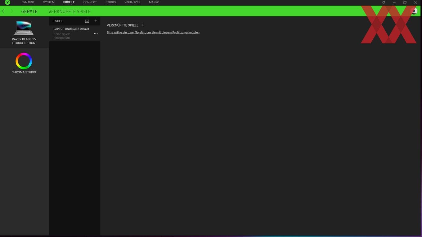Click the forward navigation arrow
Viewport: 422px width, 237px height.
click(12, 11)
